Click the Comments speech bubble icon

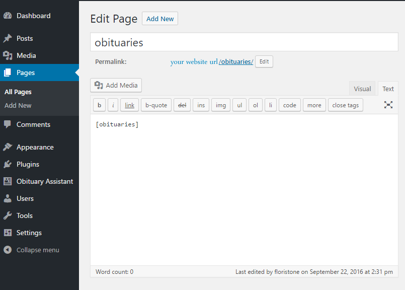8,124
